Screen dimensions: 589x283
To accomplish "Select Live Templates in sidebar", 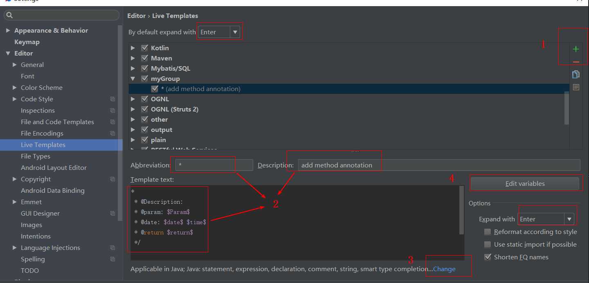I will click(61, 145).
